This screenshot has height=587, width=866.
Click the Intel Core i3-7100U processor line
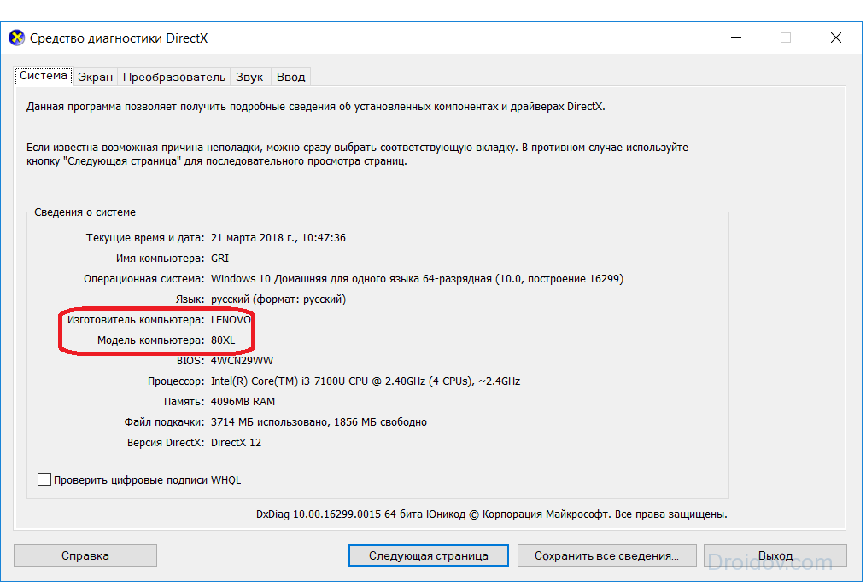[365, 381]
